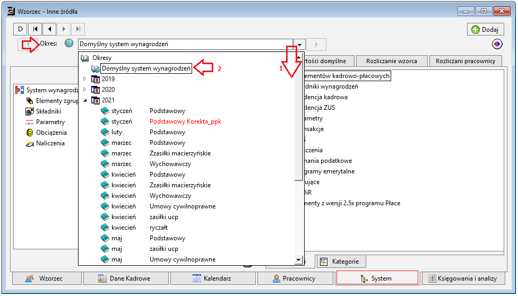The image size is (518, 296).
Task: Click the Wzorzec window title icon
Action: (x=11, y=11)
